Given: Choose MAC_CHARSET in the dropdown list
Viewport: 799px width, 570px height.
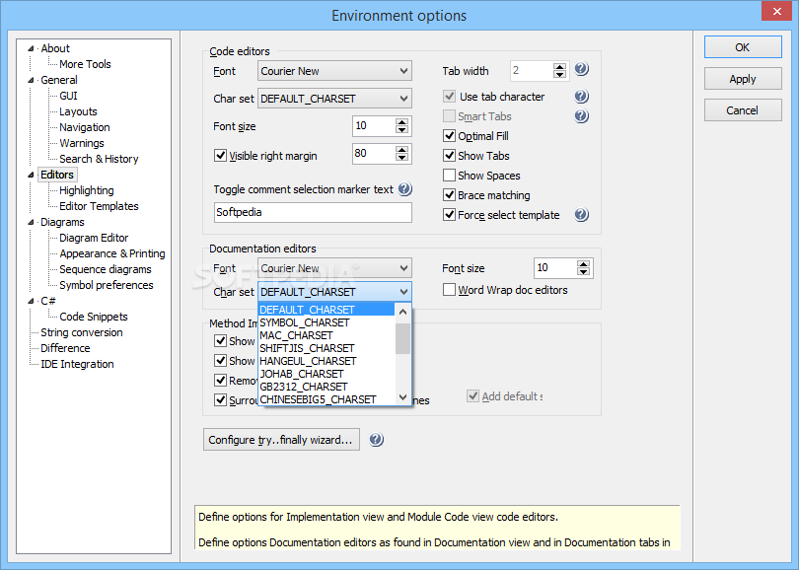Looking at the screenshot, I should [296, 335].
